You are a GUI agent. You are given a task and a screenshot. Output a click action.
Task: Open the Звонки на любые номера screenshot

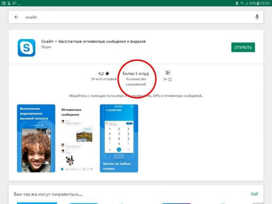(119, 138)
